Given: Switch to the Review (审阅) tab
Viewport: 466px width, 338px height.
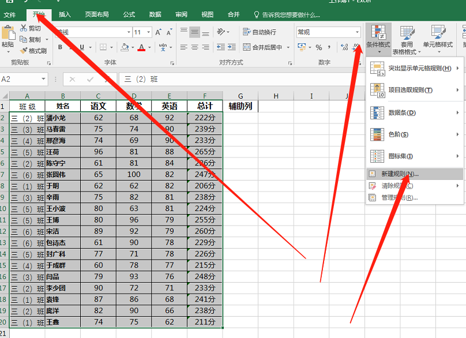Looking at the screenshot, I should point(181,14).
